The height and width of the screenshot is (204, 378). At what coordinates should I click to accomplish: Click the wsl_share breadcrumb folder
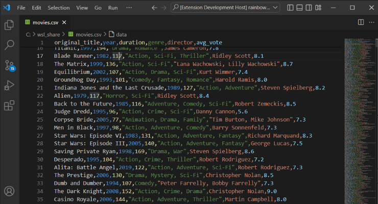tap(49, 35)
